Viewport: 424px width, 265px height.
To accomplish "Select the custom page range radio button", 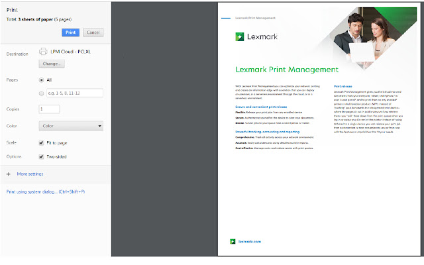I will tap(42, 93).
